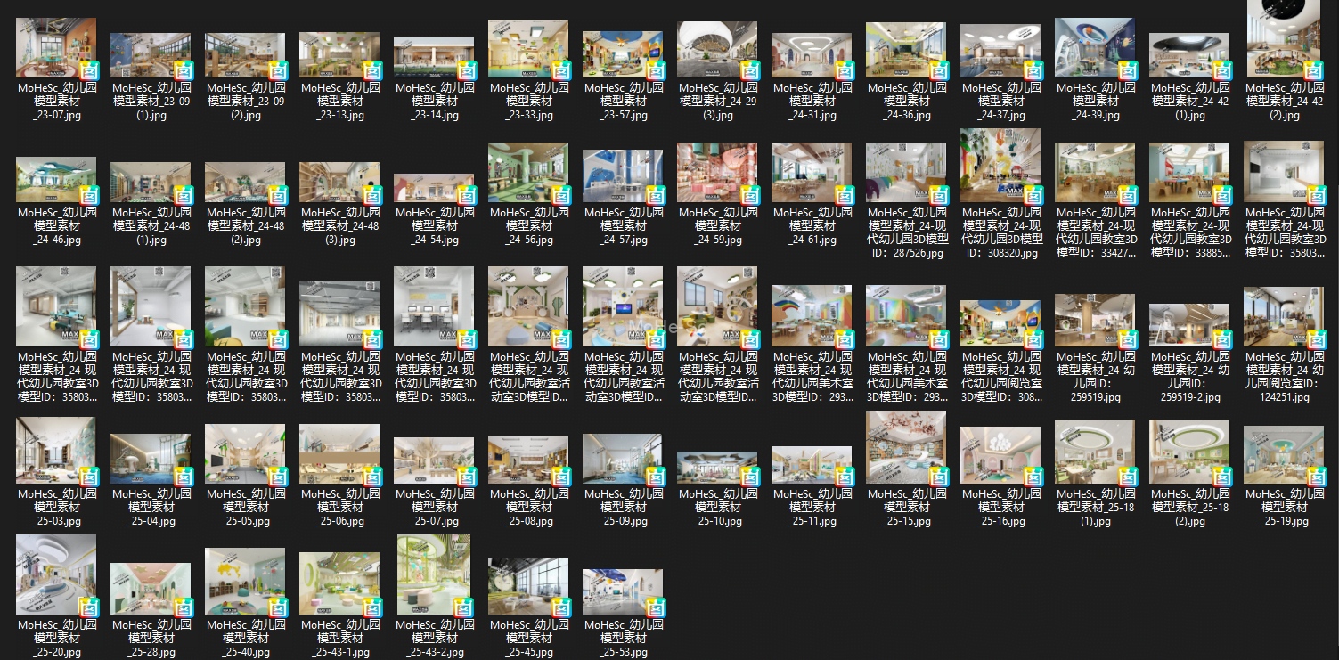Click the 24-59.jpg file icon
Image resolution: width=1339 pixels, height=660 pixels.
(x=717, y=175)
